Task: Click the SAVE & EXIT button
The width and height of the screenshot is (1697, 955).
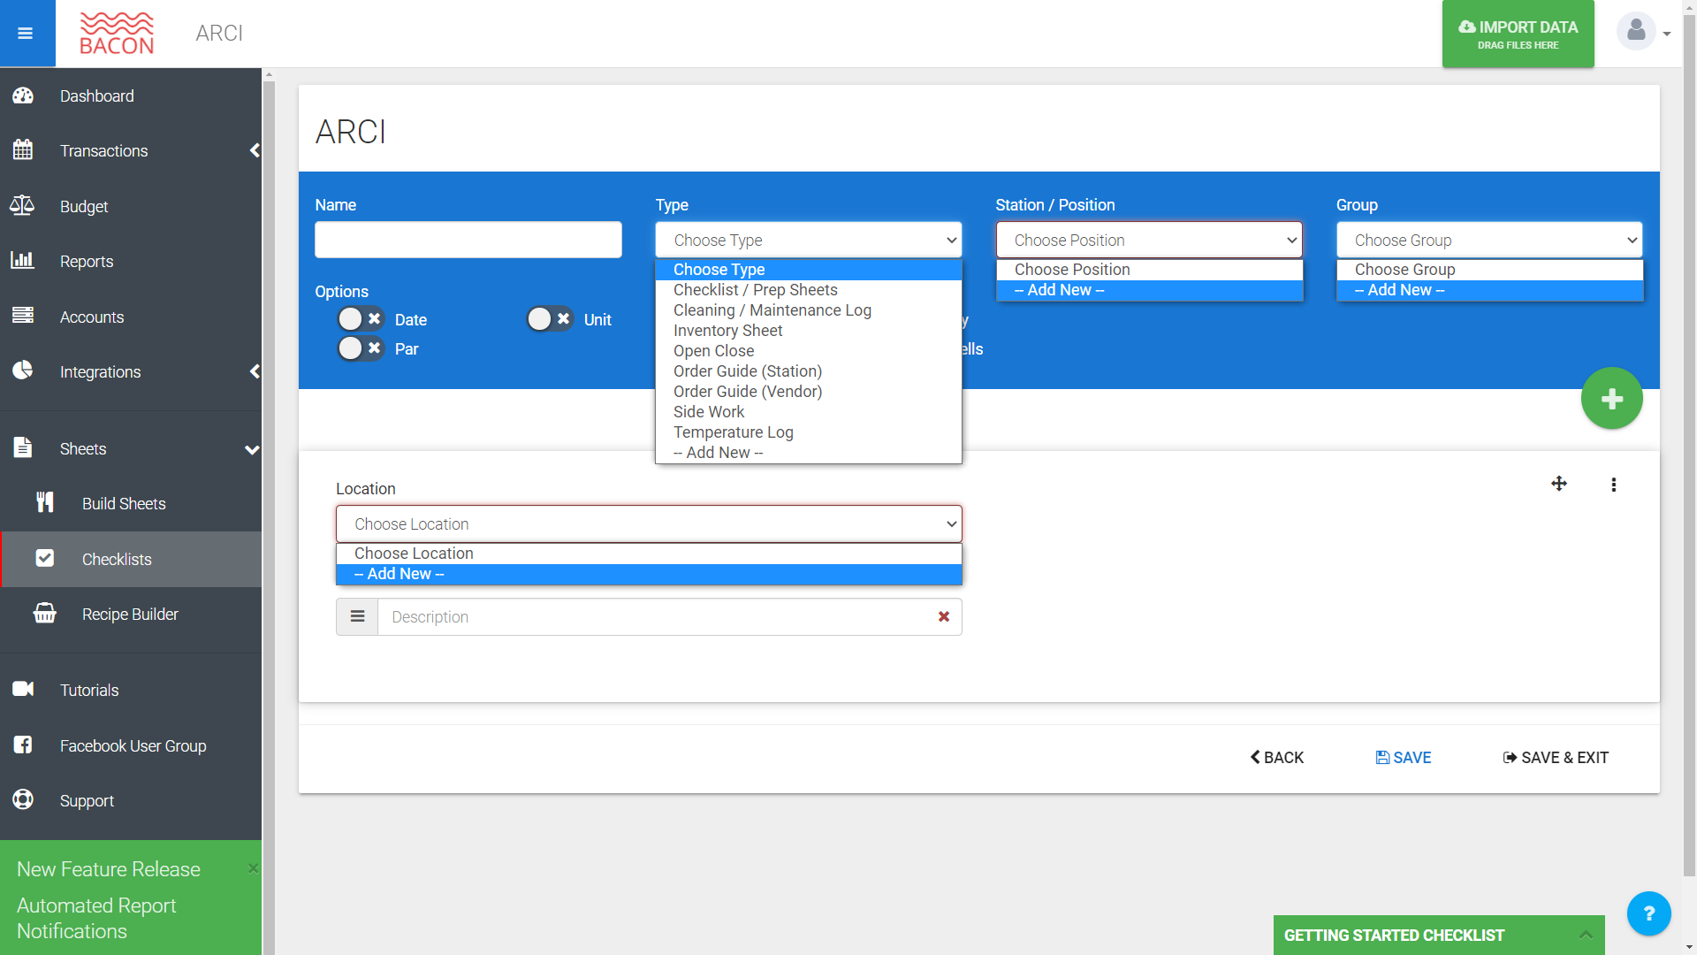Action: pos(1556,758)
